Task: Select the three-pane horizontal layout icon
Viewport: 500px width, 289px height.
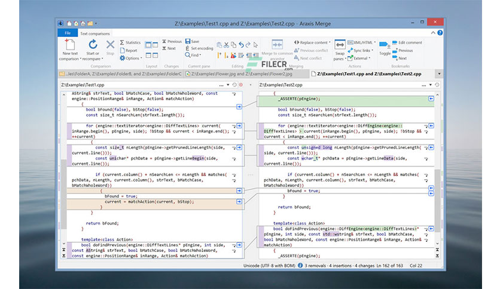Action: tap(156, 56)
